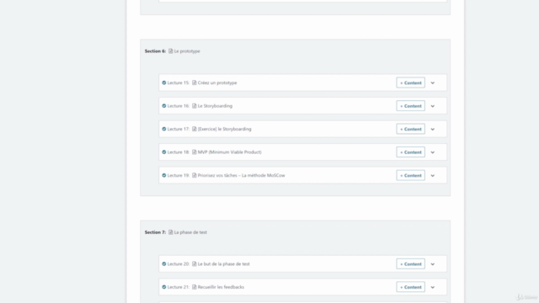Select title 'Priorisez vos tâches – La méthode MoSCow'
The width and height of the screenshot is (539, 303).
coord(242,175)
